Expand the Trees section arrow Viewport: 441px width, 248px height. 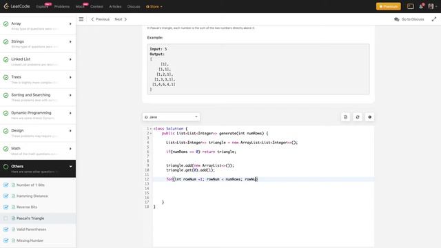click(x=70, y=77)
